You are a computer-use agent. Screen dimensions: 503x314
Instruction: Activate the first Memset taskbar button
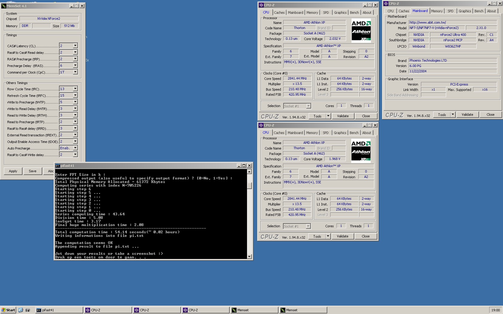[x=254, y=310]
